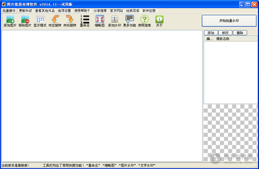
Task: Click the 模板名称 column header
Action: tap(235, 39)
